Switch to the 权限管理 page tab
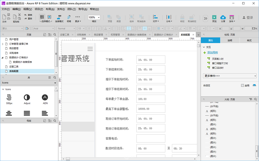This screenshot has width=259, height=161. 115,35
